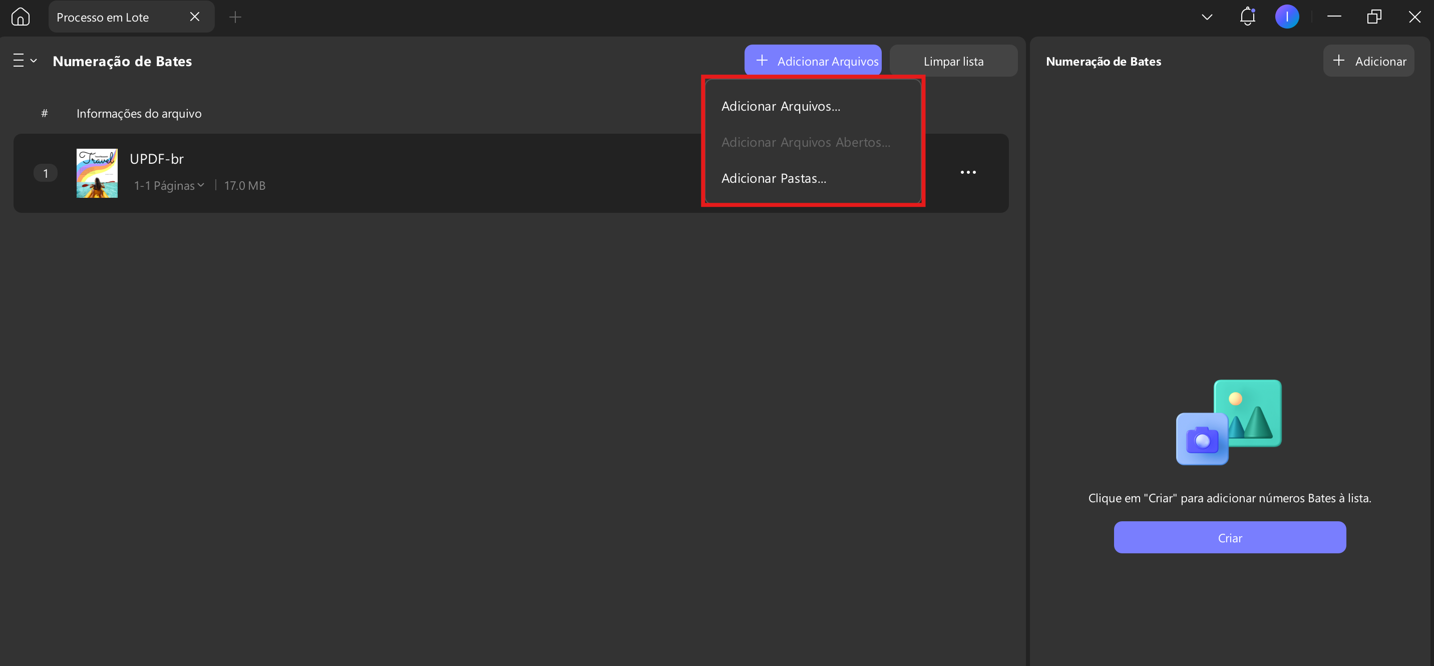1434x666 pixels.
Task: Click the Limpar lista button
Action: pos(953,61)
